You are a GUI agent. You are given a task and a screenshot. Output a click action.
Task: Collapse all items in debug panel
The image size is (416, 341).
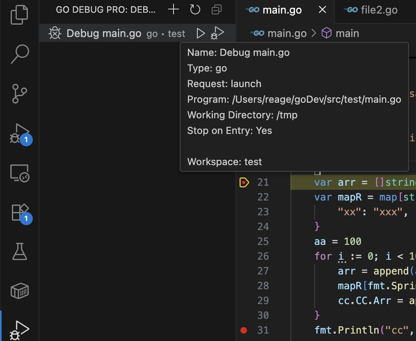point(217,10)
